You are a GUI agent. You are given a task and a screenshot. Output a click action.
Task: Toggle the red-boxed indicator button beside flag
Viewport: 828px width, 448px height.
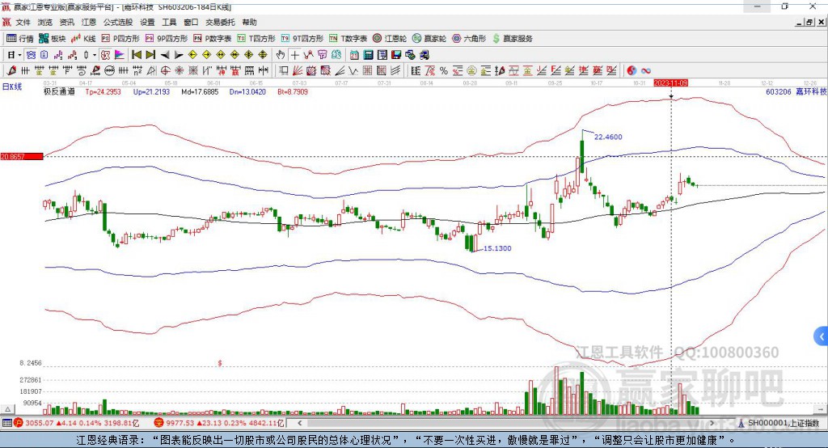pos(105,55)
